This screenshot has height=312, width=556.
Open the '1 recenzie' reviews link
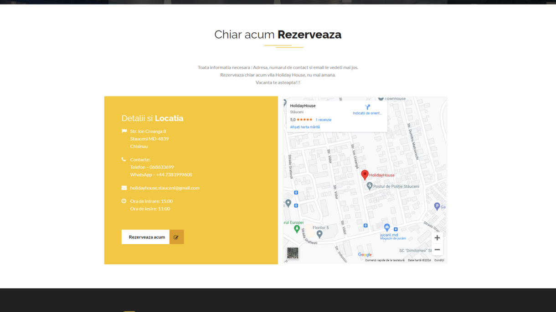pyautogui.click(x=323, y=120)
